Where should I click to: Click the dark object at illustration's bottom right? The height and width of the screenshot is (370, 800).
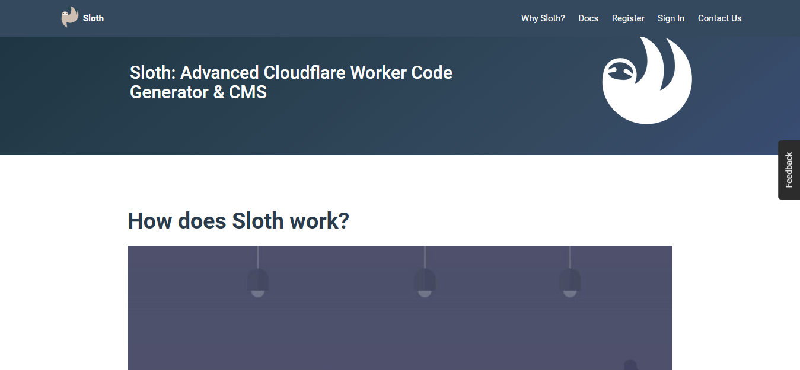[x=630, y=365]
